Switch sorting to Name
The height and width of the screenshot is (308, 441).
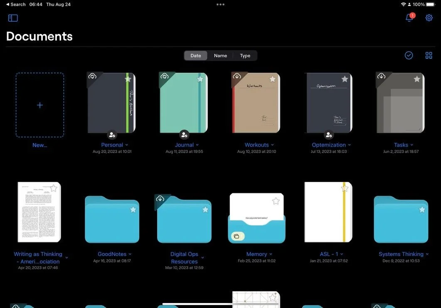pos(220,55)
